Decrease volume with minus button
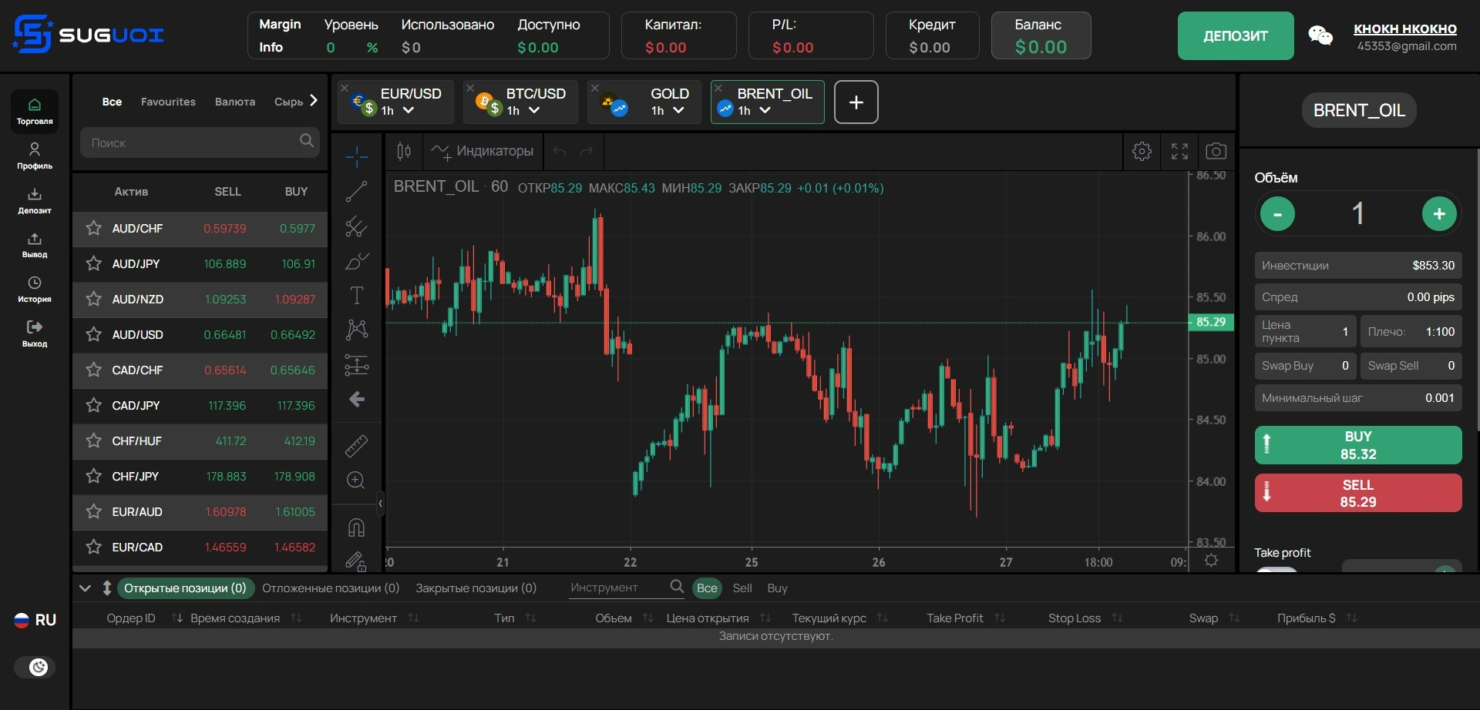This screenshot has height=710, width=1480. (x=1277, y=214)
